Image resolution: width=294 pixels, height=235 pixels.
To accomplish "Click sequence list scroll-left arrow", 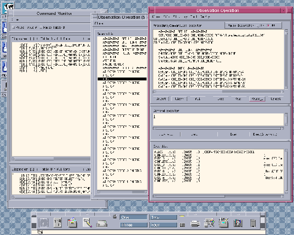I will point(99,192).
